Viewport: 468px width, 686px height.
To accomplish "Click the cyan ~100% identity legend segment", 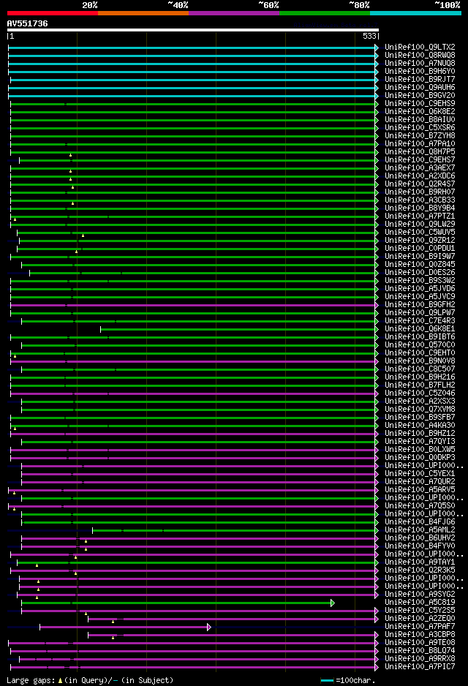I will click(415, 13).
